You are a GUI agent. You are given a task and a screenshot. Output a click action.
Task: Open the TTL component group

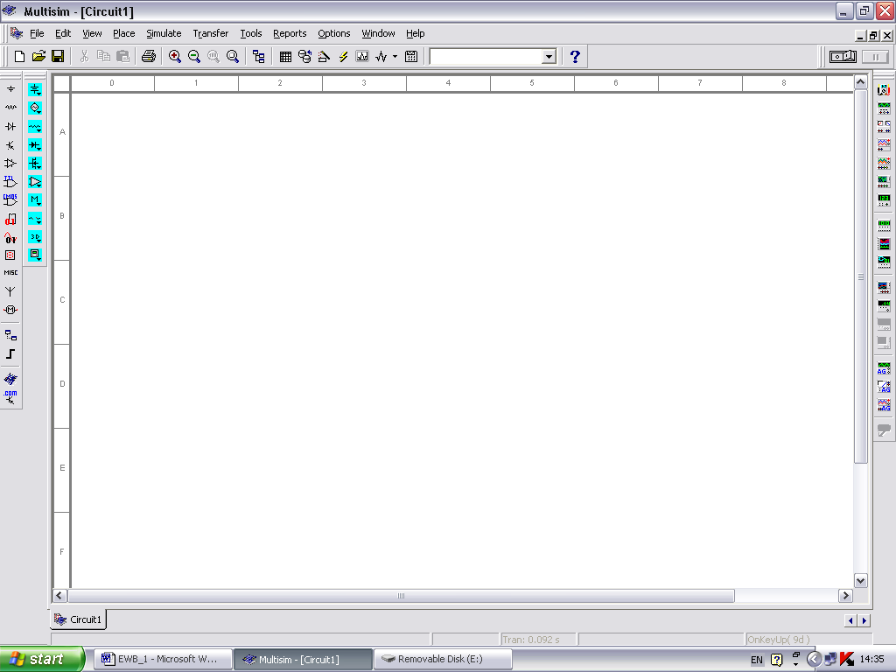click(10, 182)
